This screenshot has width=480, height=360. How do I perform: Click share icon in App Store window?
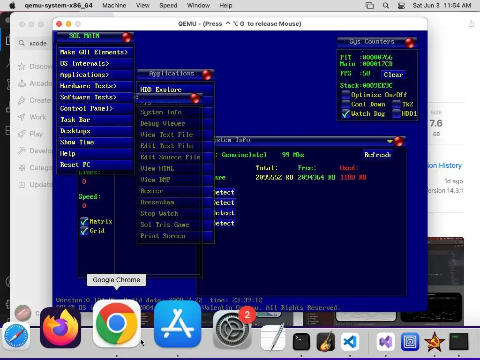tap(471, 24)
